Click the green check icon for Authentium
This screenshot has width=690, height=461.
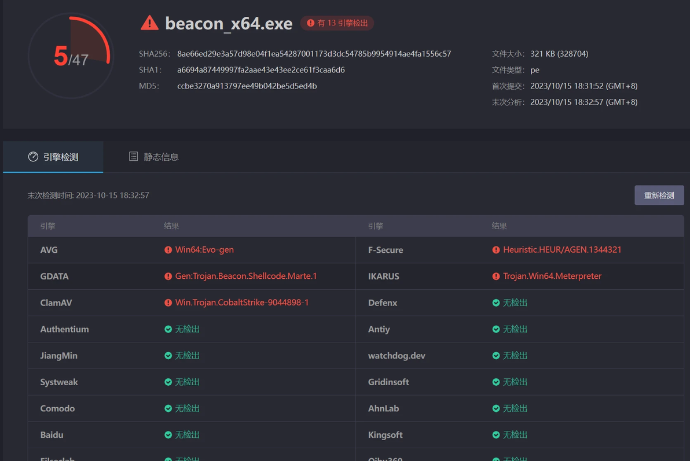coord(168,329)
